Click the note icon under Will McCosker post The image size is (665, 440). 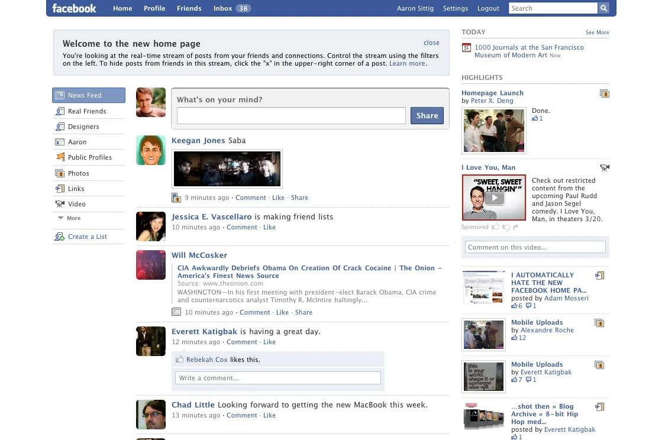176,312
